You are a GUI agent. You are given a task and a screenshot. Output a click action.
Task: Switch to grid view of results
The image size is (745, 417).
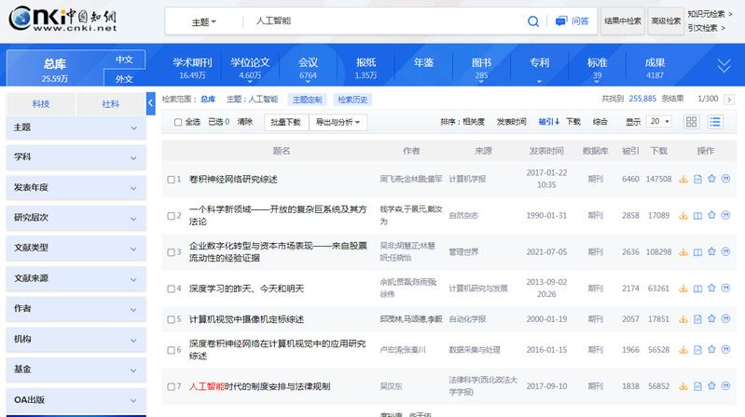coord(692,122)
